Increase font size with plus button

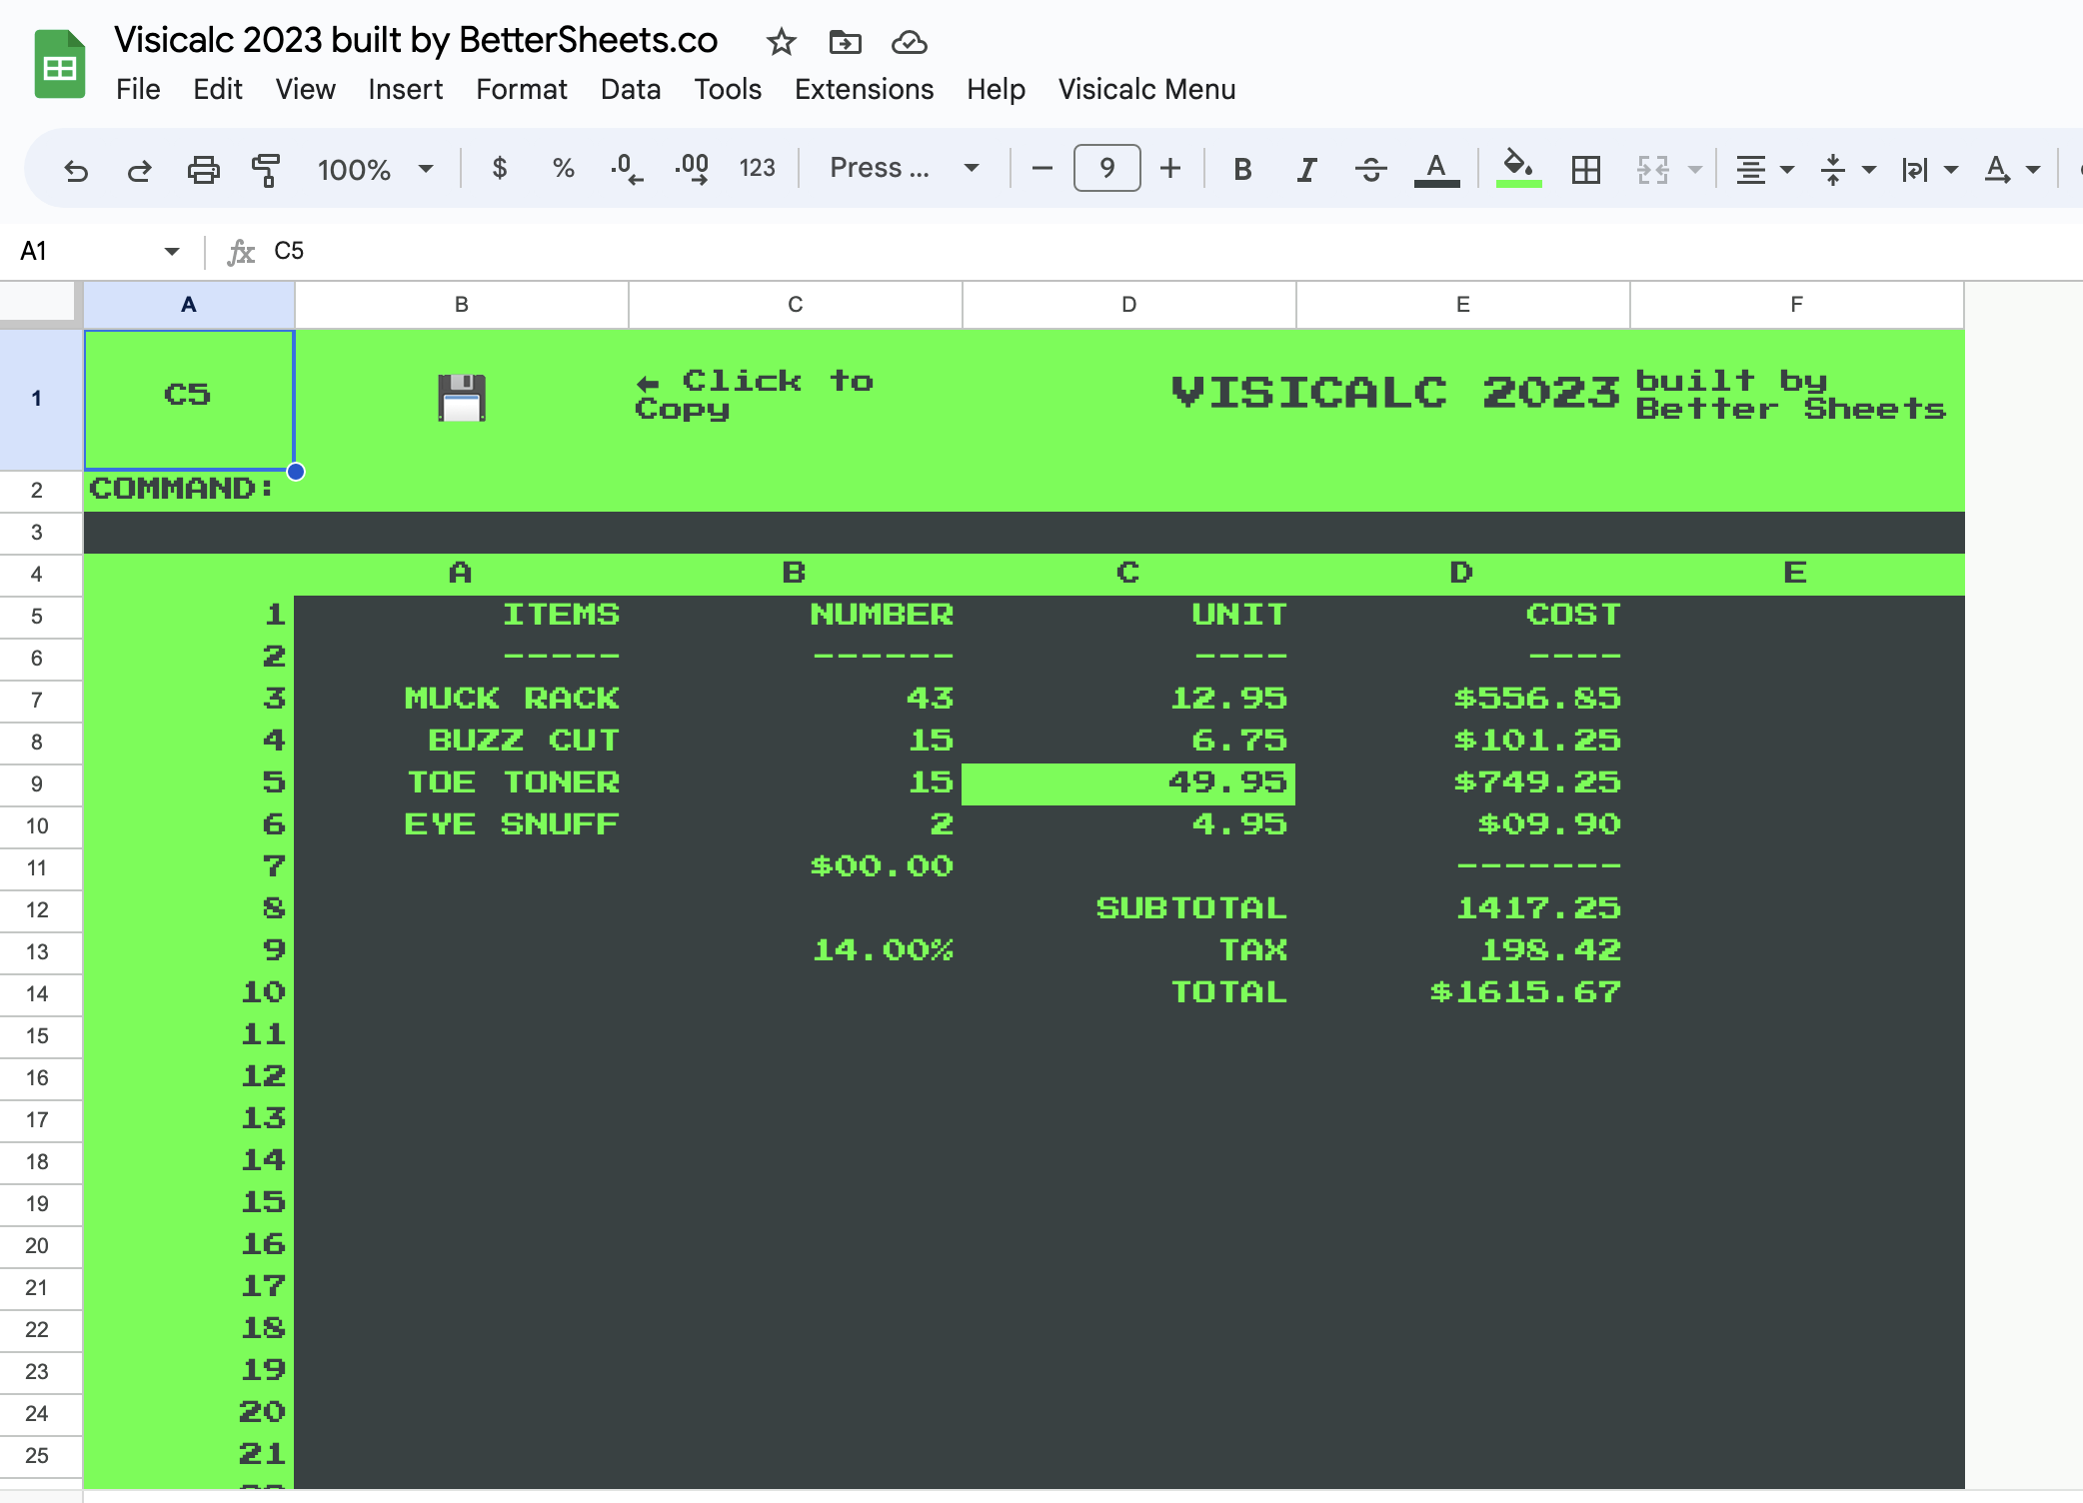pos(1170,168)
